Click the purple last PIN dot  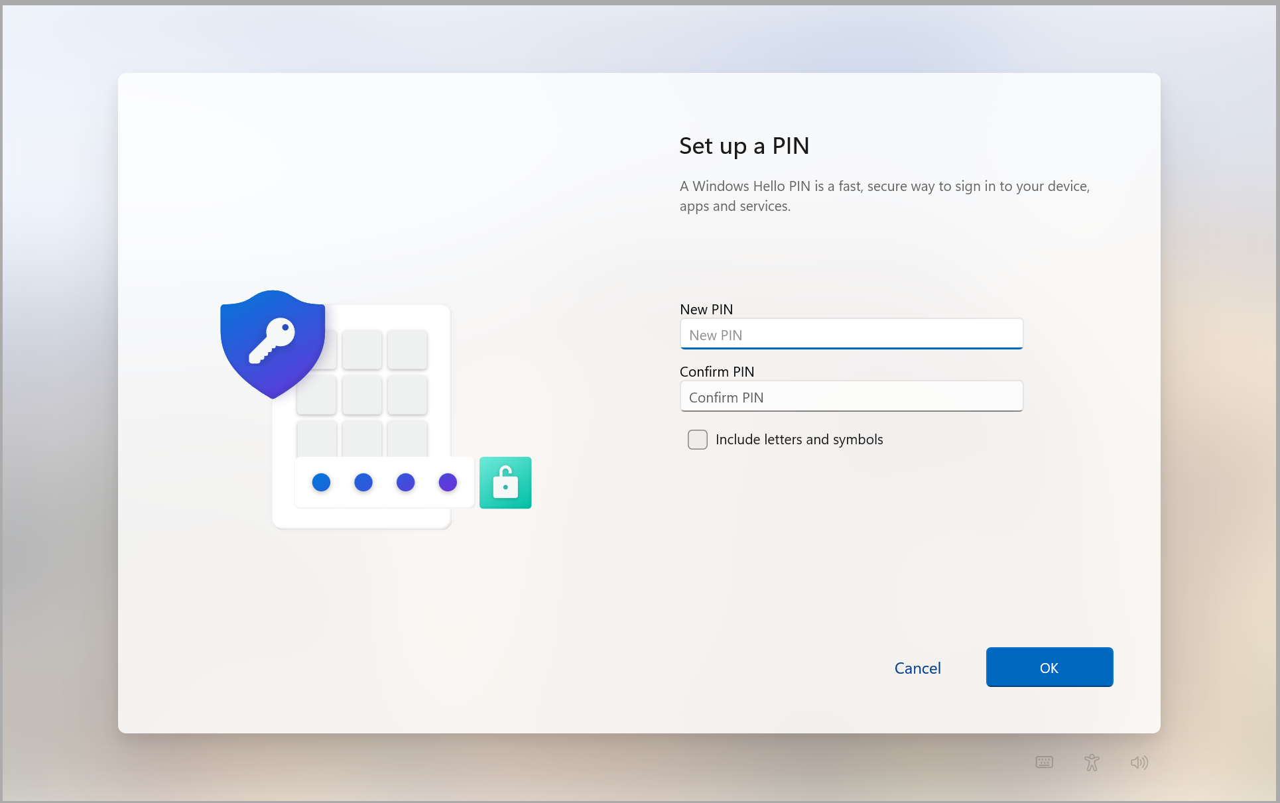point(448,482)
